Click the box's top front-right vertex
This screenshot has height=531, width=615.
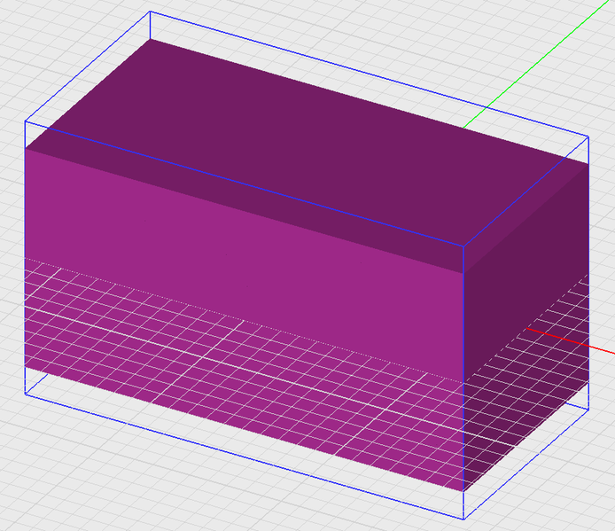[463, 271]
